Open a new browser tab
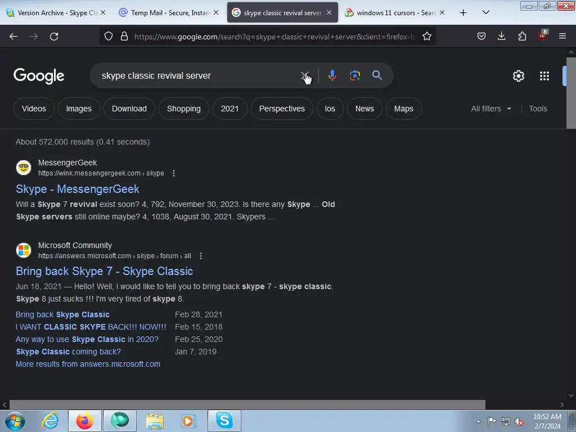Screen dimensions: 576x432 [463, 13]
